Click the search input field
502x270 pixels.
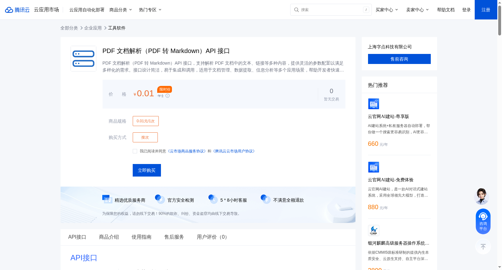331,10
